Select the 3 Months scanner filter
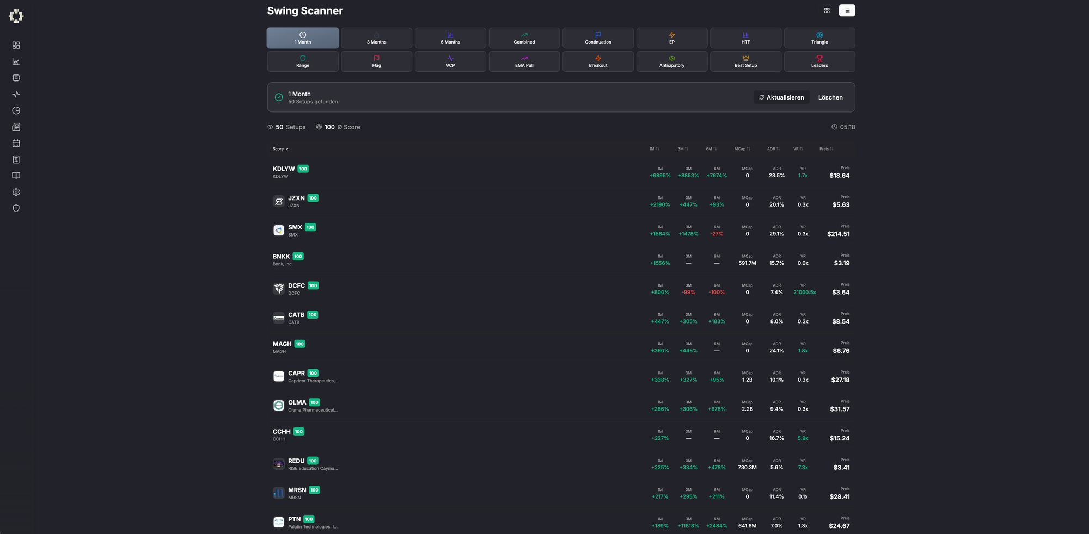Screen dimensions: 1089x534 (x=376, y=38)
